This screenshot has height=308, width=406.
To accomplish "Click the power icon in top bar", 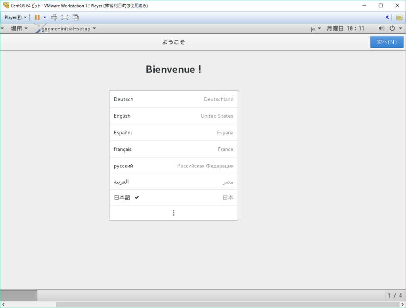I will pos(392,28).
